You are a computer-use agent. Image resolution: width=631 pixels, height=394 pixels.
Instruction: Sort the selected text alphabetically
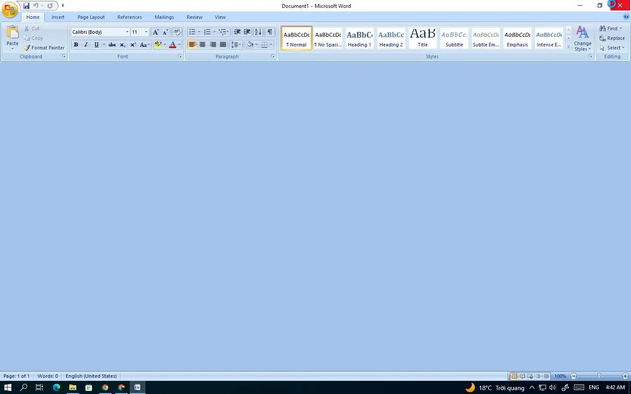coord(258,32)
